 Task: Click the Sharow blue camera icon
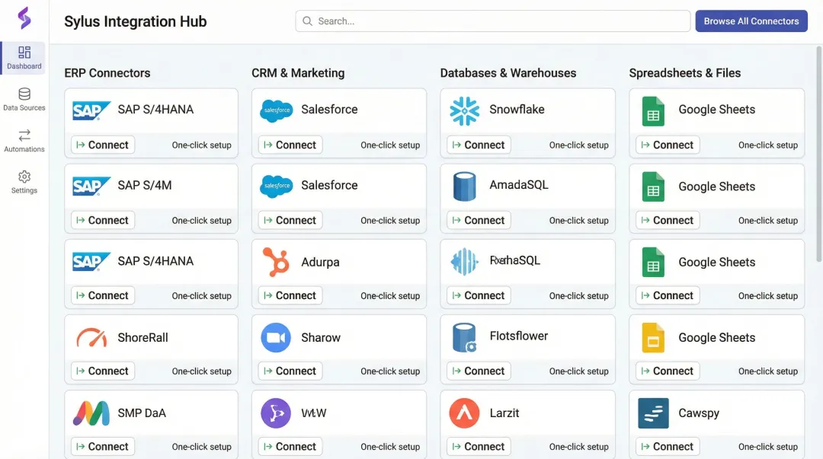[x=277, y=336]
